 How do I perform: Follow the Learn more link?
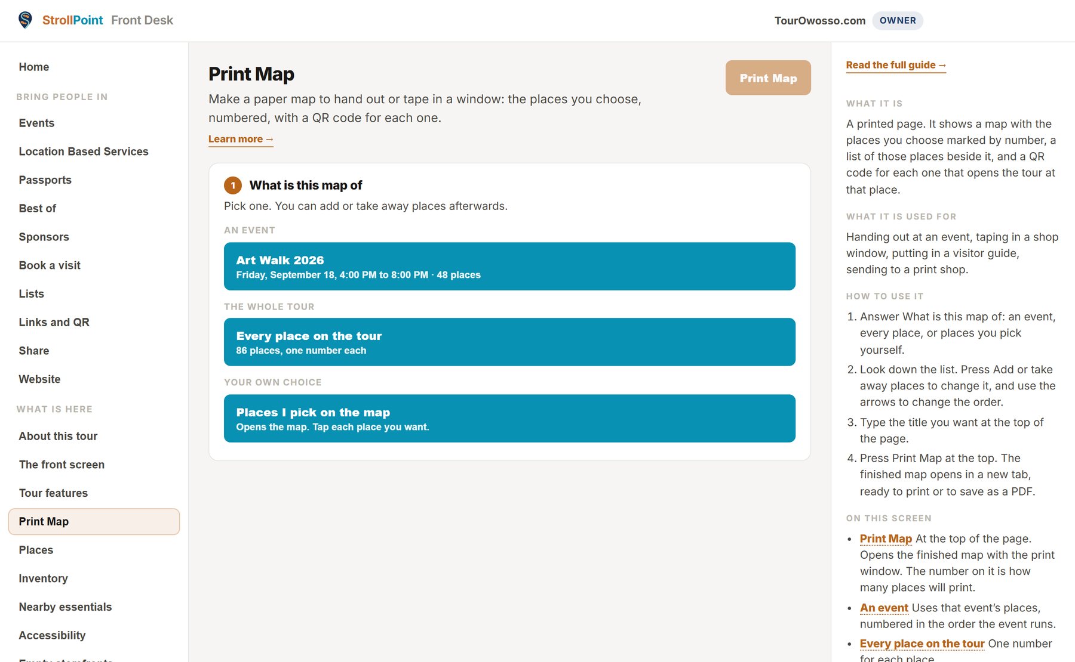(241, 139)
